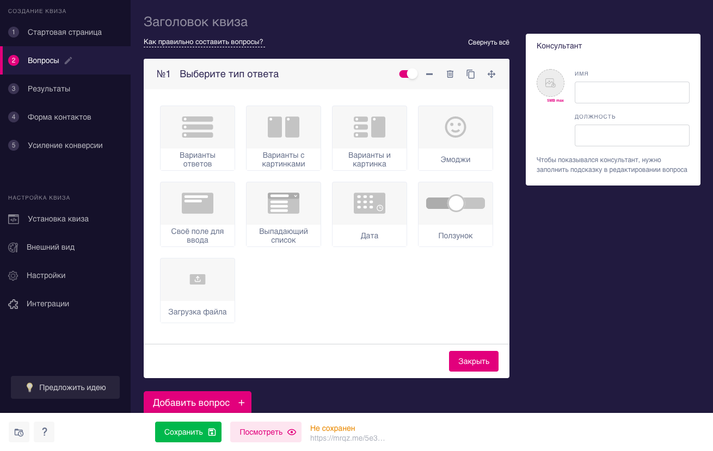
Task: Click the consultant Имя input field
Action: (632, 92)
